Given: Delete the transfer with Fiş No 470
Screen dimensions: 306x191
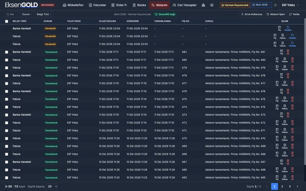Looking at the screenshot, I should 292,138.
